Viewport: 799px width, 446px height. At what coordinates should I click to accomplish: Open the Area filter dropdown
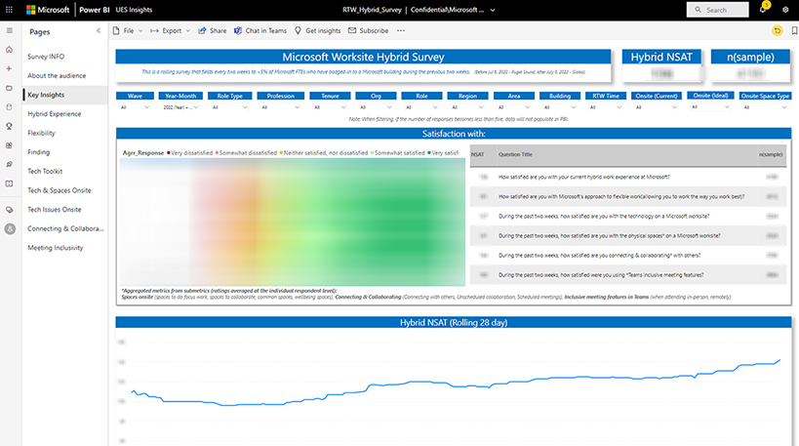(x=513, y=107)
